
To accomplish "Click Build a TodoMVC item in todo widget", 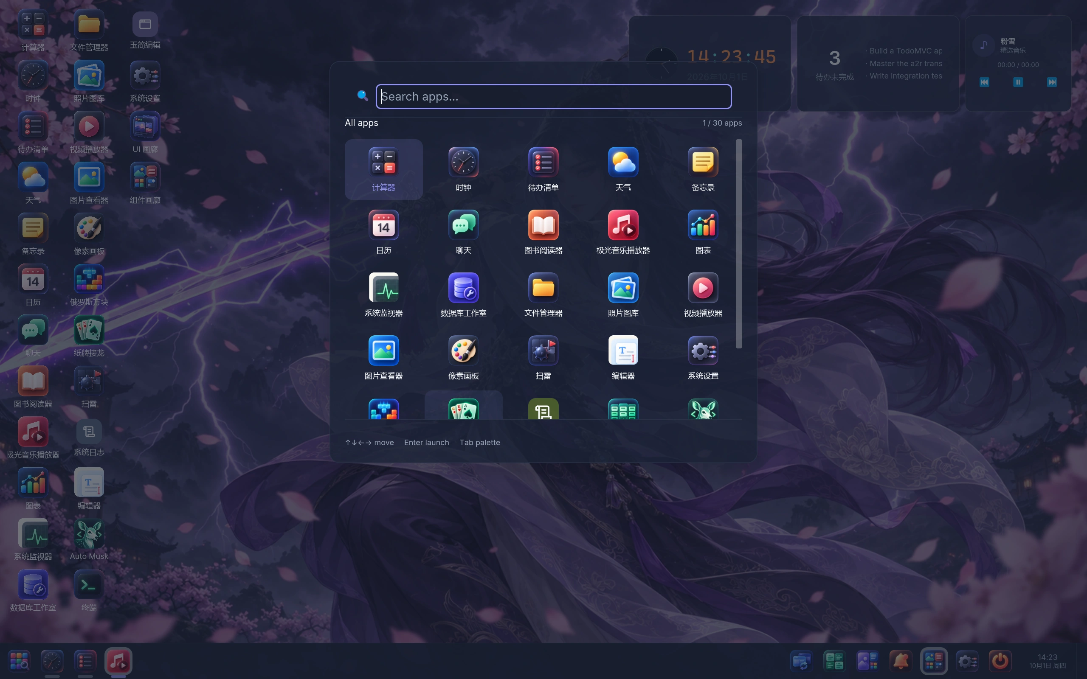I will click(x=903, y=51).
